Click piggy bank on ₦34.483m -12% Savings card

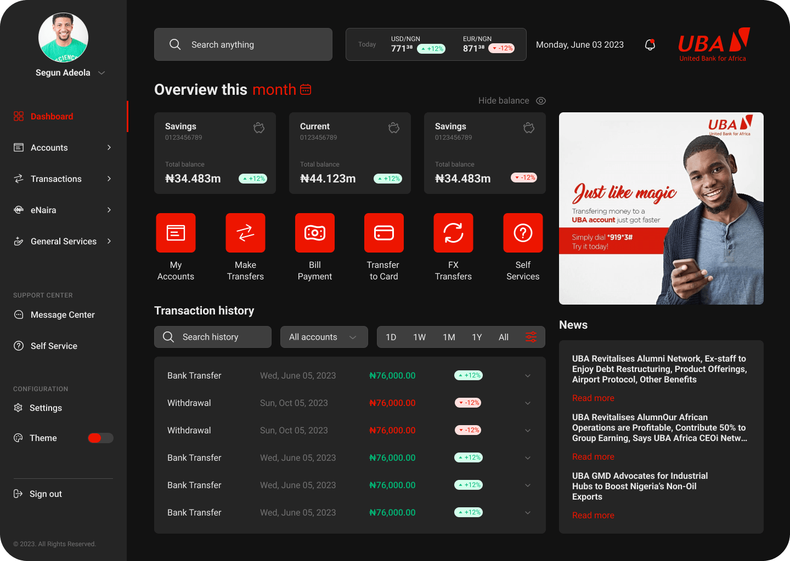point(529,128)
